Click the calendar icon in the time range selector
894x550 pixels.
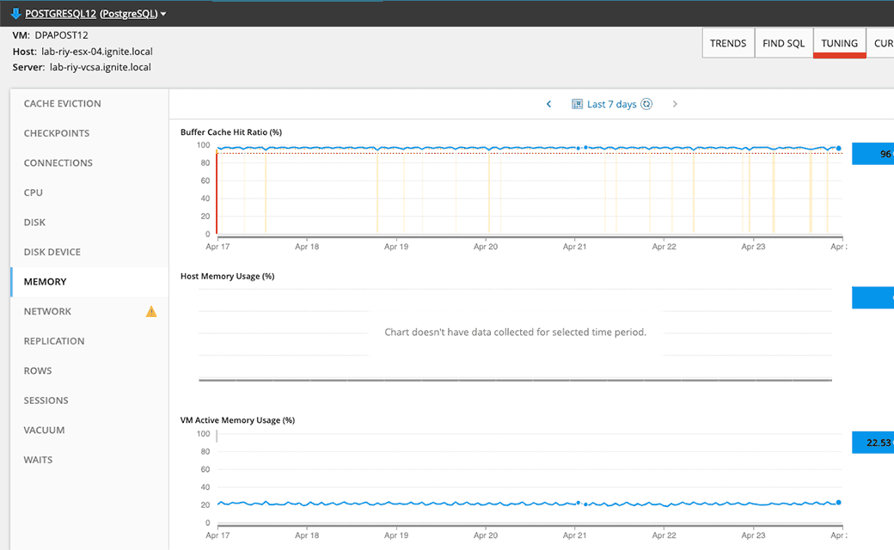(x=575, y=103)
